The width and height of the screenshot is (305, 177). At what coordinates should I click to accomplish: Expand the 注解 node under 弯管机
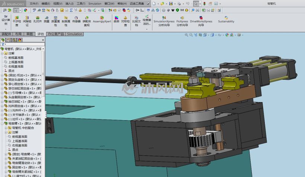(x=2, y=53)
